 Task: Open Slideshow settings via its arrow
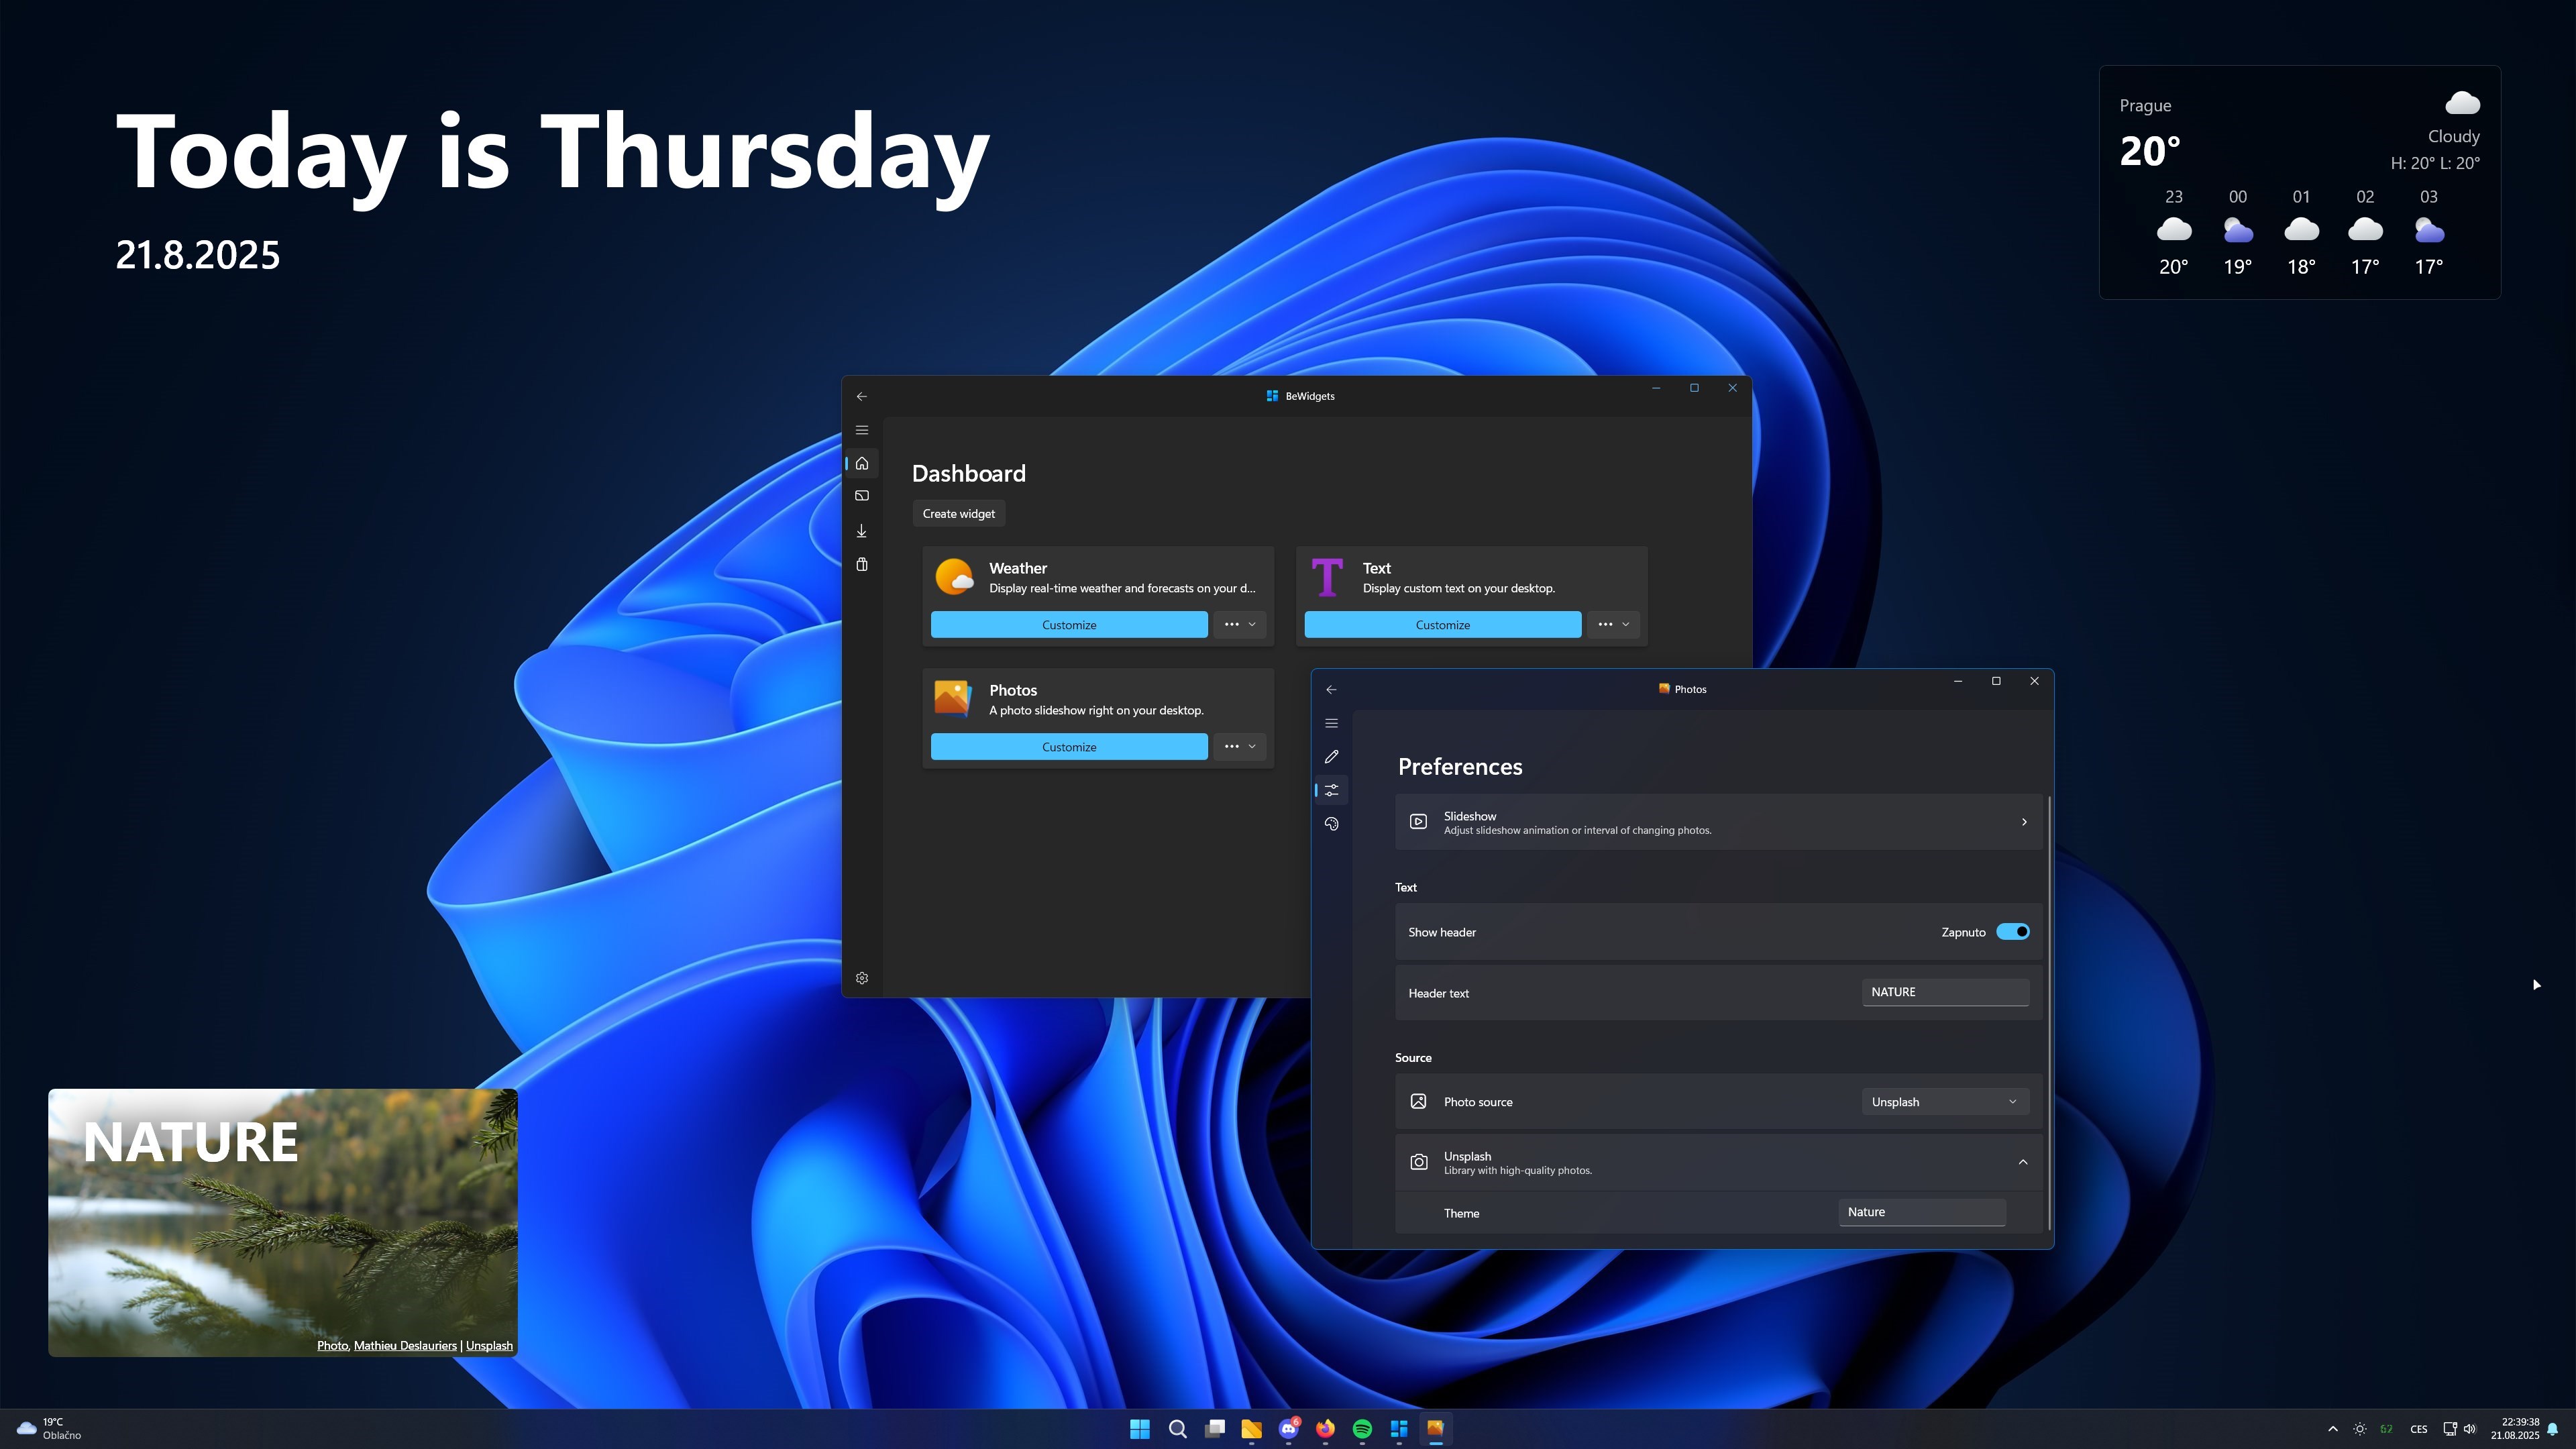point(2023,822)
